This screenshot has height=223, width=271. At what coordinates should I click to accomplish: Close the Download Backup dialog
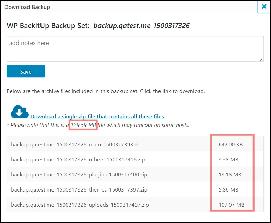(264, 6)
